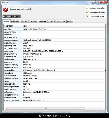
Task: Select exception class value Exception
Action: (x=27, y=98)
